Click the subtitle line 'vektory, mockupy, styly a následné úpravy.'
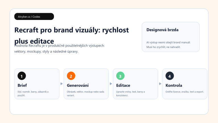 [x=46, y=52]
